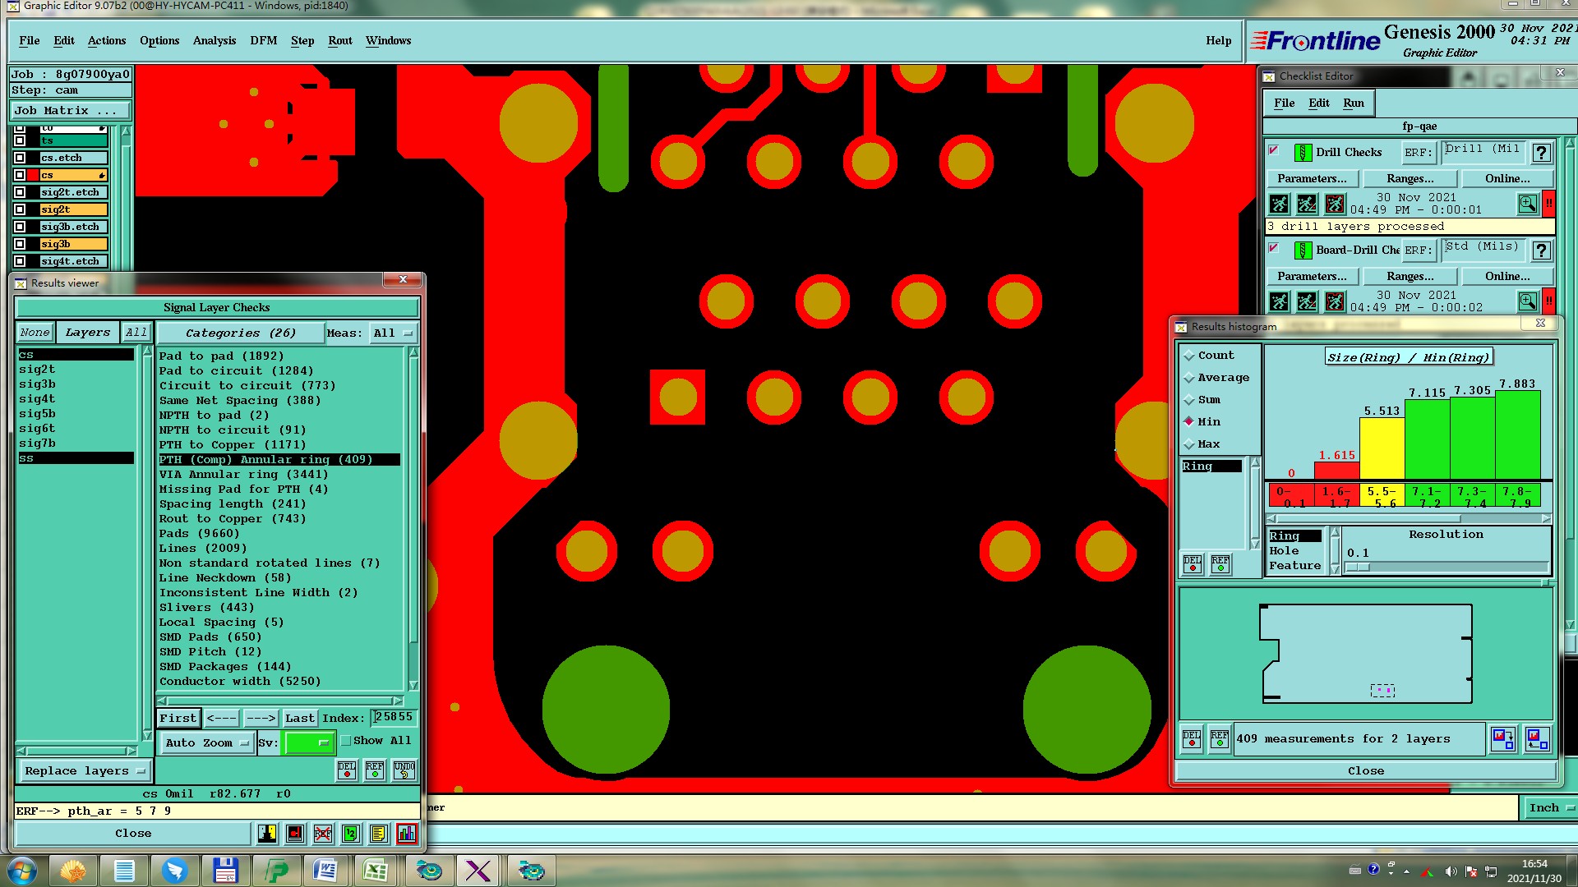The image size is (1578, 887).
Task: Click the Ranges... button for Drill Checks
Action: point(1410,178)
